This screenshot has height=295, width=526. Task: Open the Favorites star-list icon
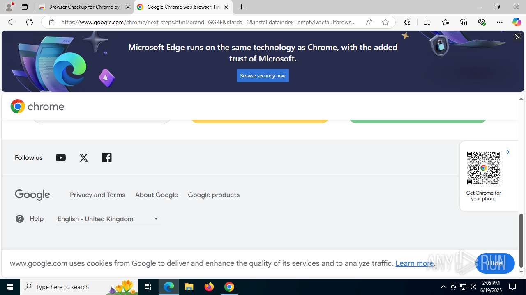coord(445,22)
